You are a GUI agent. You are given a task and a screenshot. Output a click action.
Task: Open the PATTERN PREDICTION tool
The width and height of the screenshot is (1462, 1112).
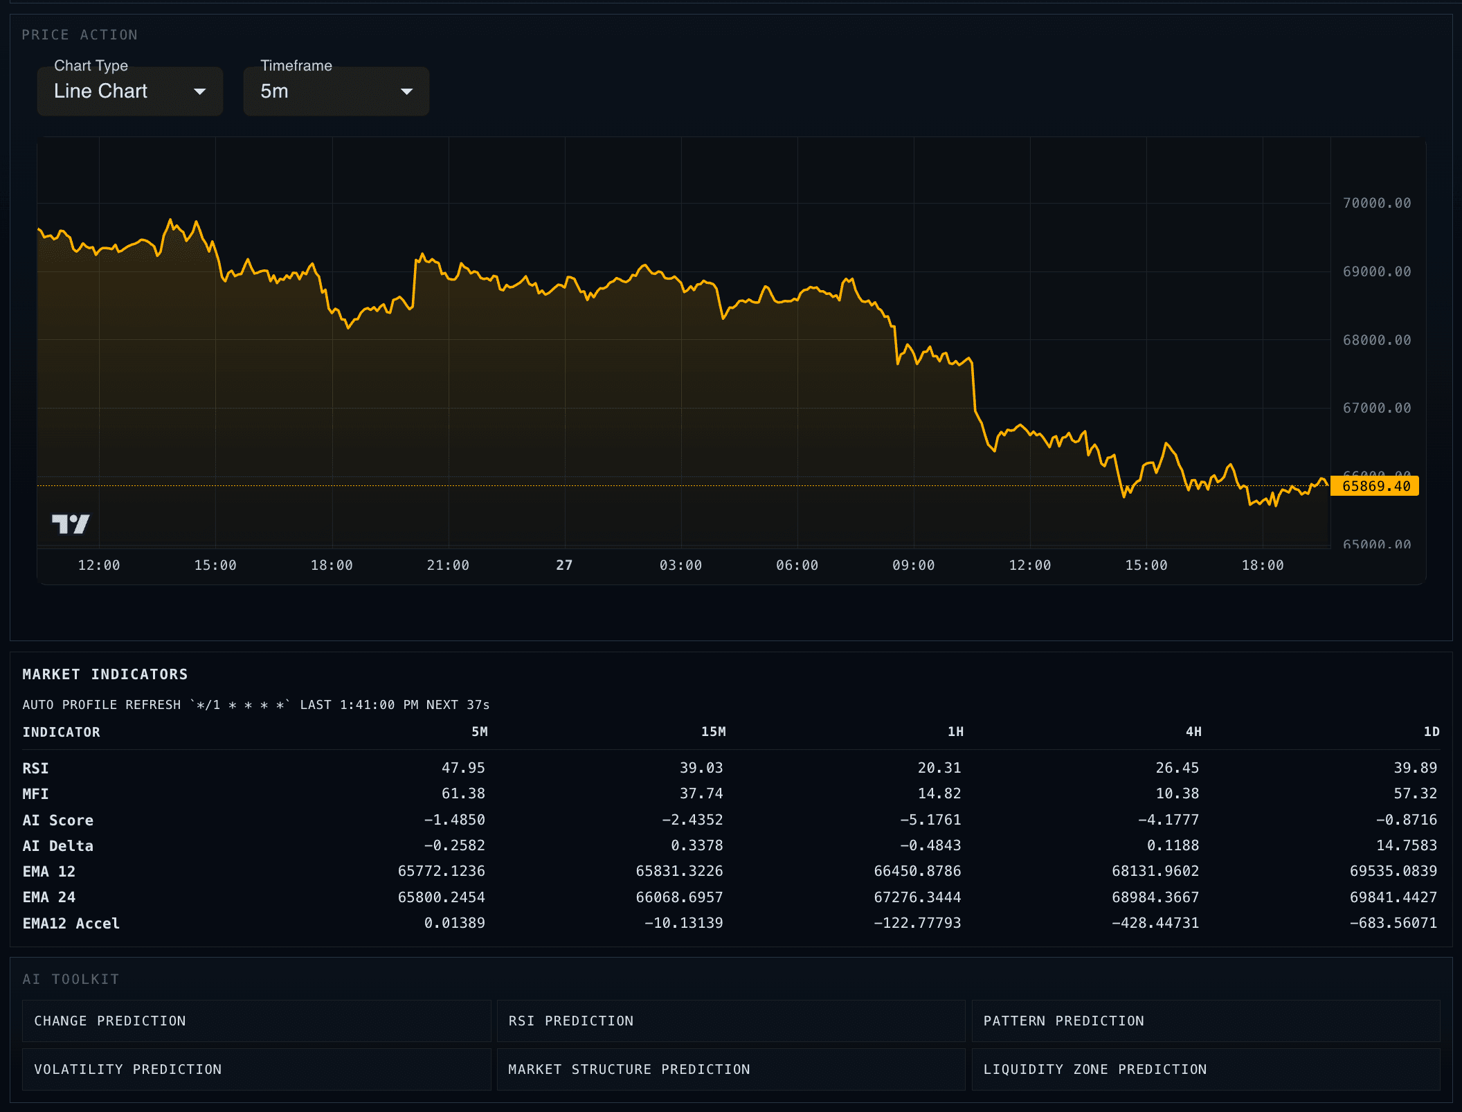point(1206,1021)
